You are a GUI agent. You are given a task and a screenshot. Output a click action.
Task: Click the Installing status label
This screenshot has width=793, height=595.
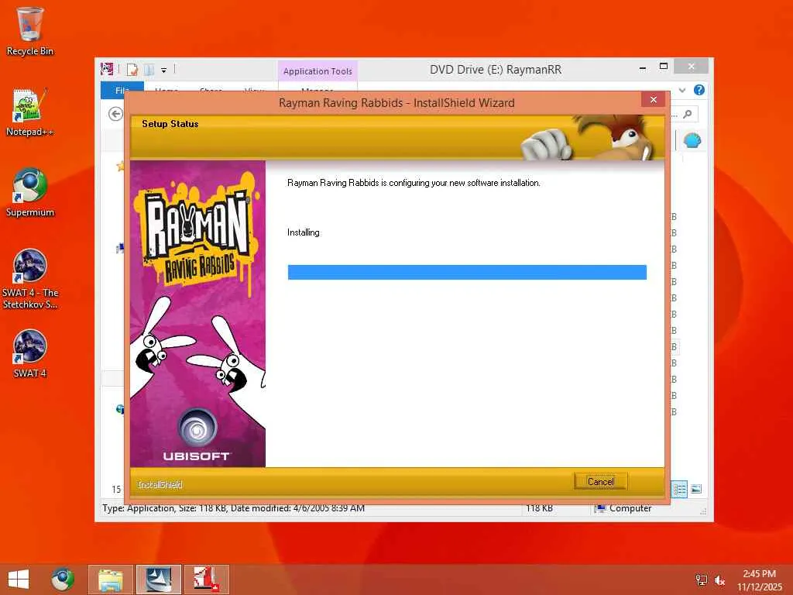(x=304, y=232)
